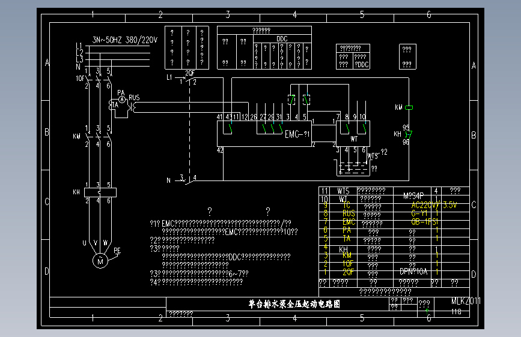521x337 pixels.
Task: Click the 'MLKZ011' drawing number
Action: coord(466,301)
